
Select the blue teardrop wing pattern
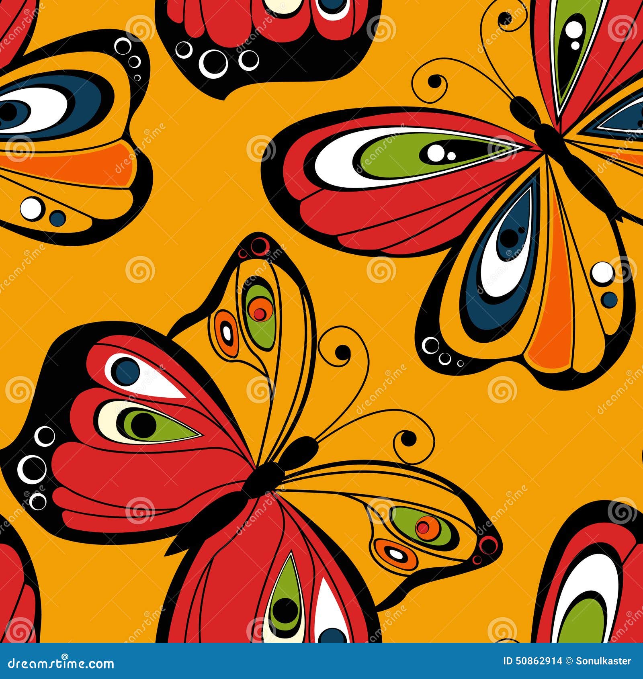[x=502, y=261]
